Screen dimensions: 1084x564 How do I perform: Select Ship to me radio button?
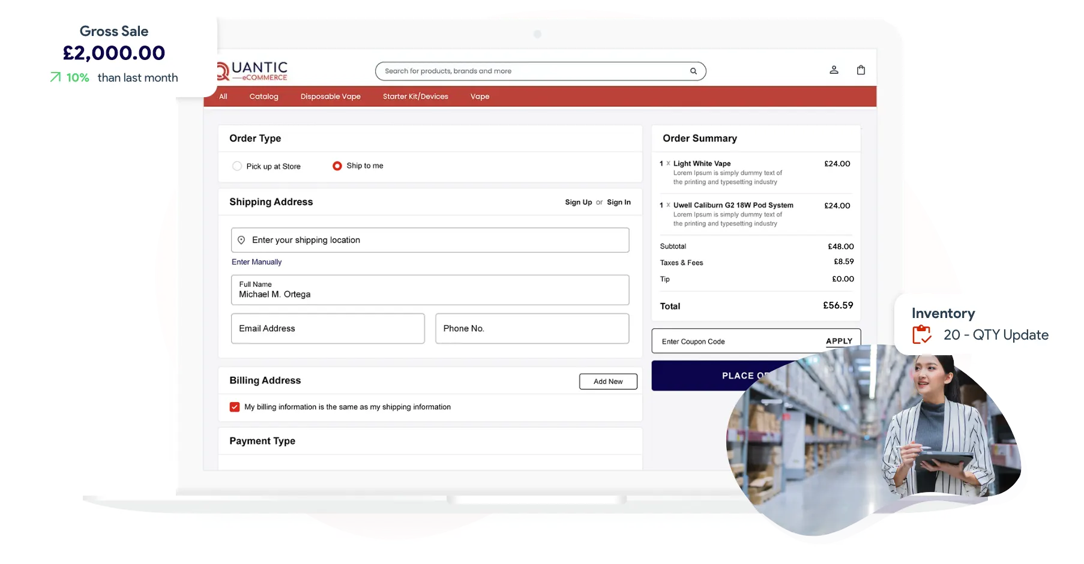337,166
